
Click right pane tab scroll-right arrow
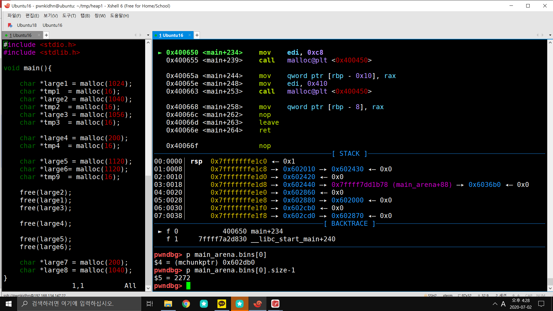click(x=543, y=35)
